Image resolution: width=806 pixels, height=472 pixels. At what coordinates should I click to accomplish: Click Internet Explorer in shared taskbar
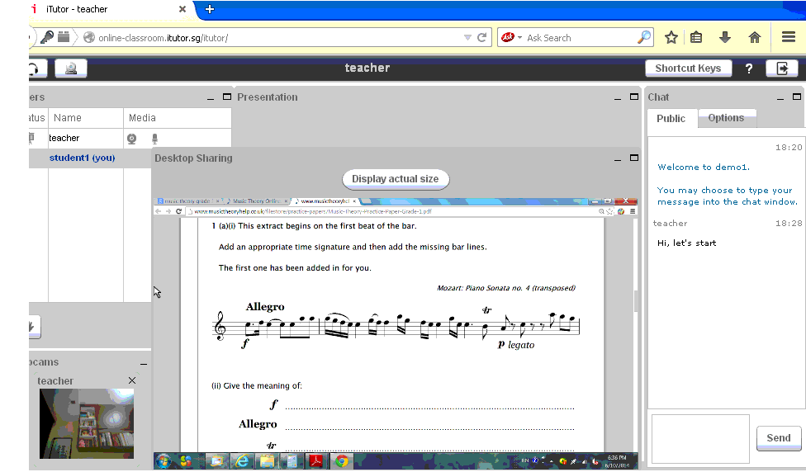tap(241, 461)
